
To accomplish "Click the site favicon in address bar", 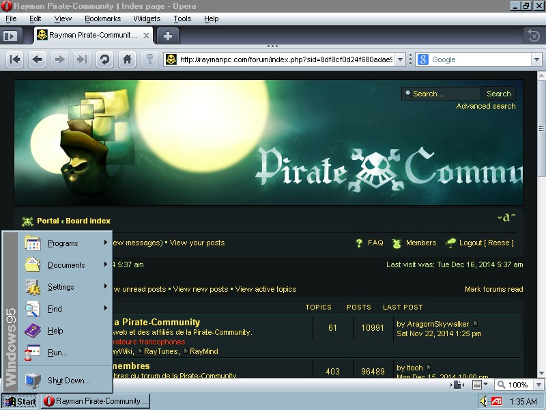I will (171, 59).
